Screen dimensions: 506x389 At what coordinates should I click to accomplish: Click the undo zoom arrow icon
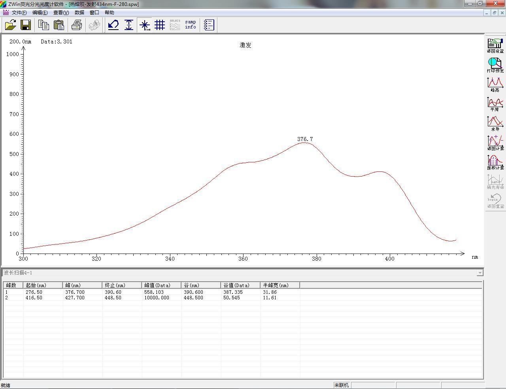113,25
